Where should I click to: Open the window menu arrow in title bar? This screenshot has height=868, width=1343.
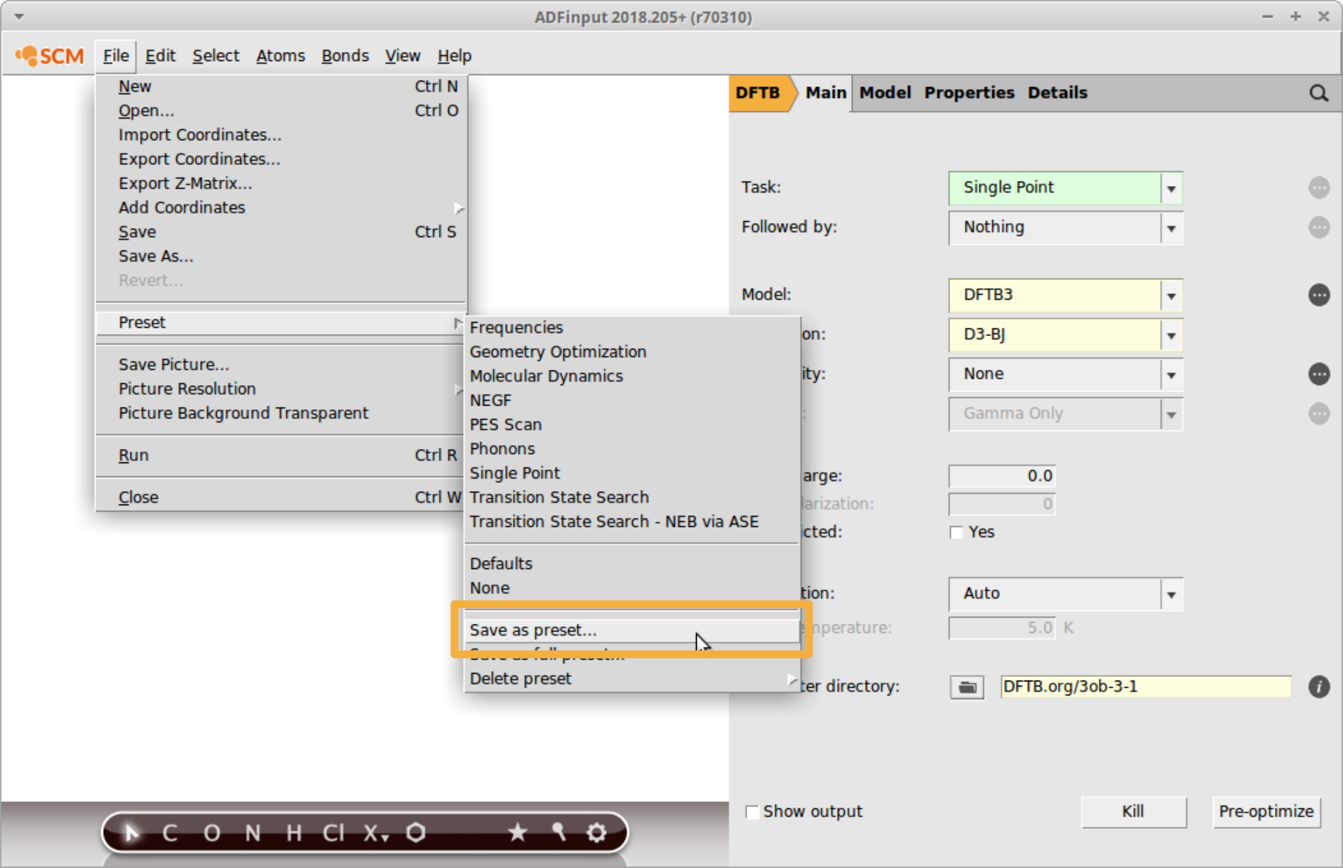[x=19, y=17]
